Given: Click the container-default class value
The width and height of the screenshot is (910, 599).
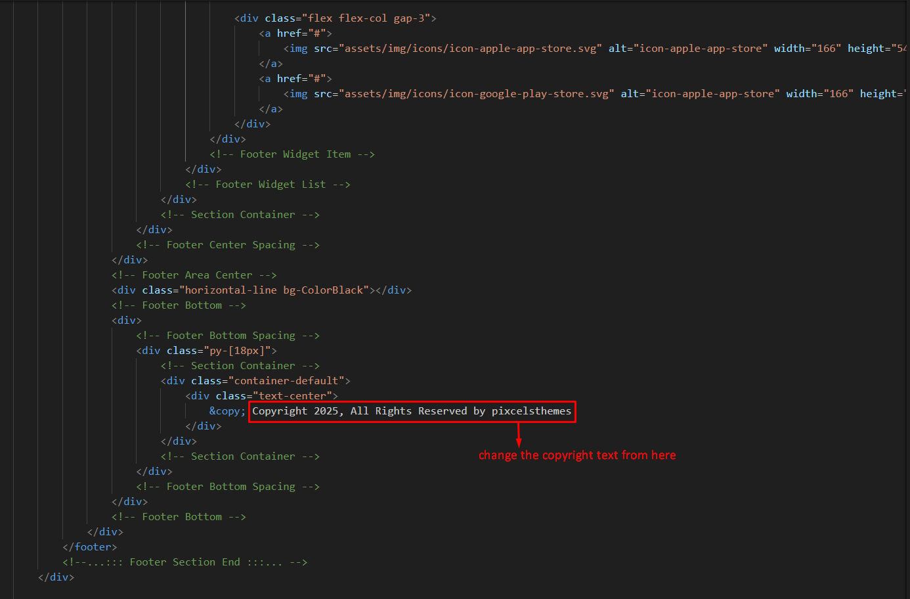Looking at the screenshot, I should [290, 380].
